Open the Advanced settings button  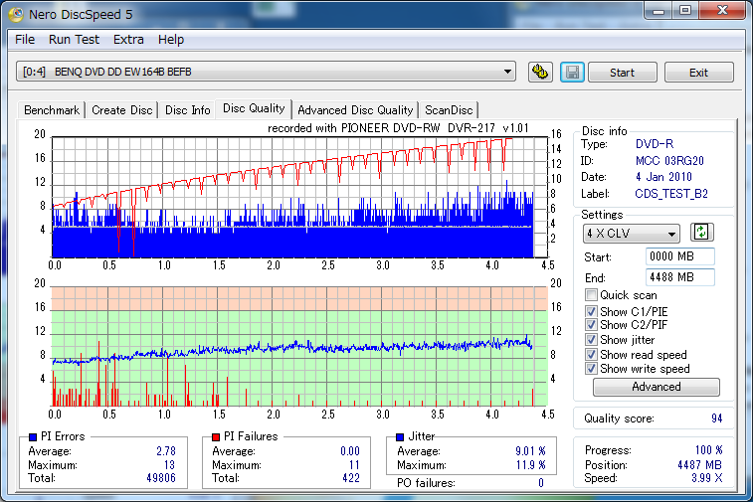(x=656, y=388)
